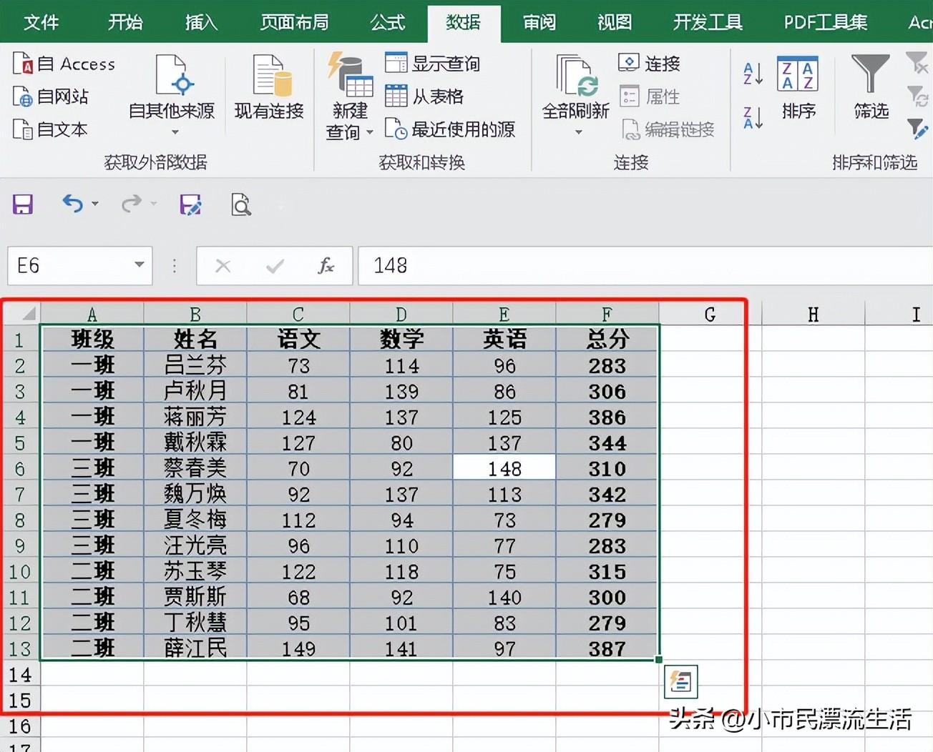Click advanced filter icon
933x752 pixels.
917,129
